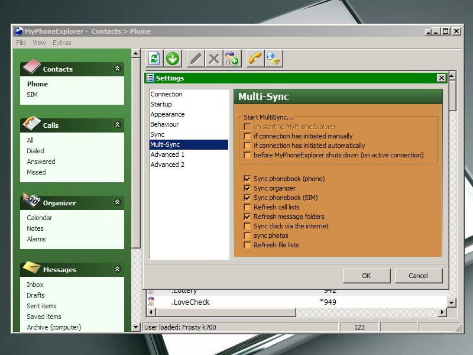Click Cancel in Settings dialog
This screenshot has width=473, height=355.
click(x=419, y=276)
